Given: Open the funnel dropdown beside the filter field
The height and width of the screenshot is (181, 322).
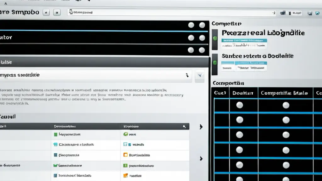Looking at the screenshot, I should (200, 75).
